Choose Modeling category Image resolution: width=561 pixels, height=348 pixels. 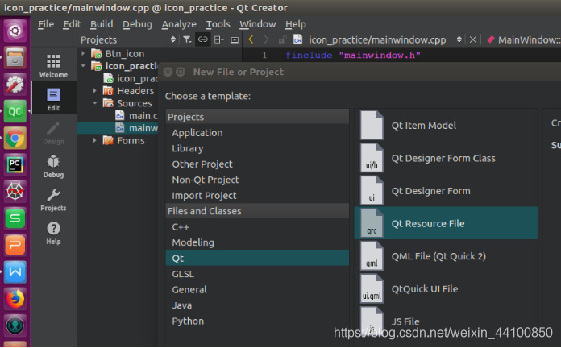pyautogui.click(x=257, y=242)
